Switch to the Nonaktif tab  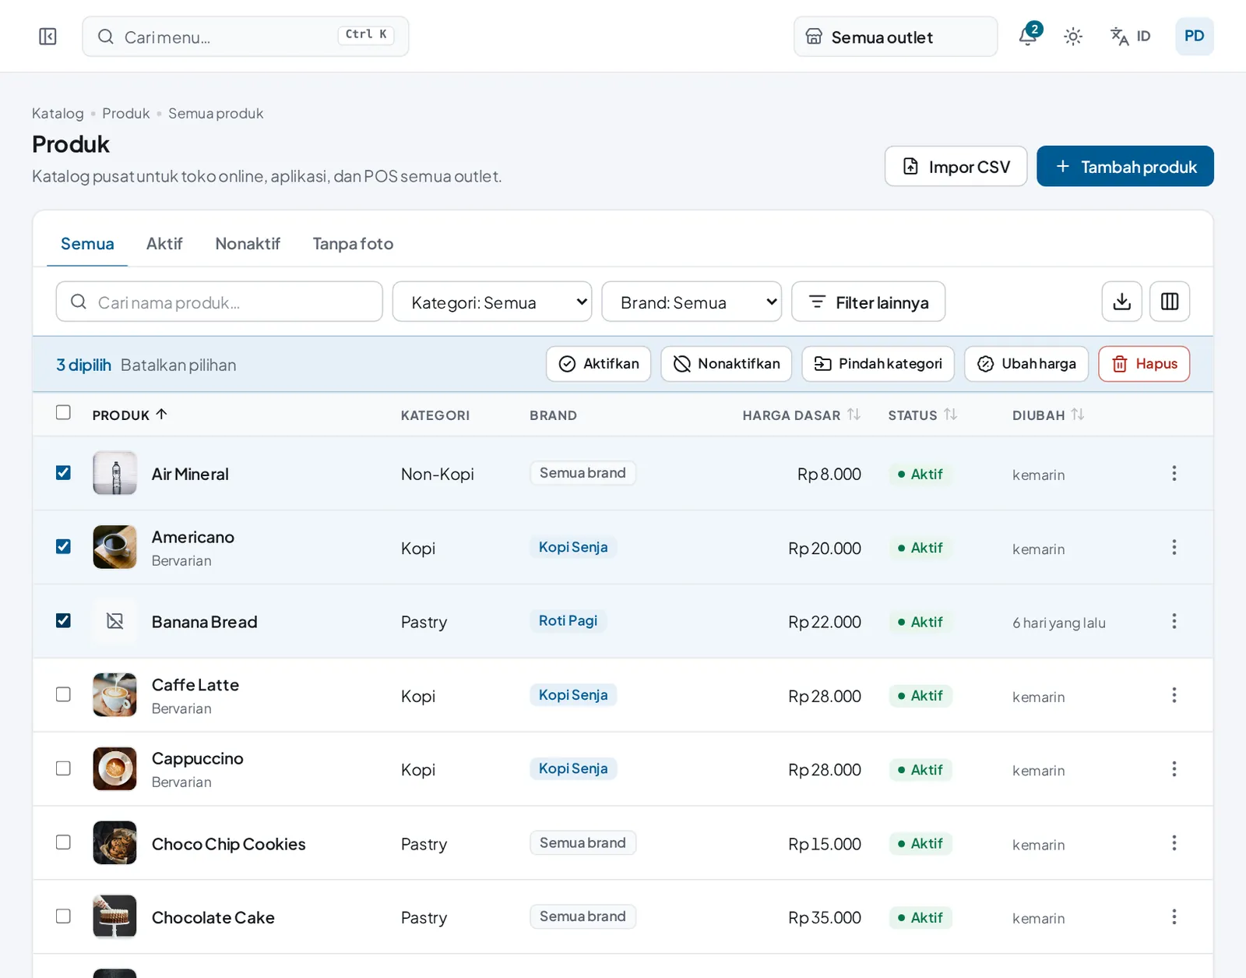248,244
